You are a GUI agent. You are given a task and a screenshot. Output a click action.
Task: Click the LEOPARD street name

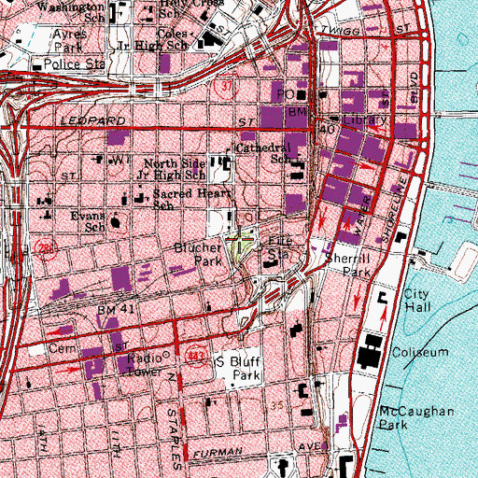(x=93, y=120)
